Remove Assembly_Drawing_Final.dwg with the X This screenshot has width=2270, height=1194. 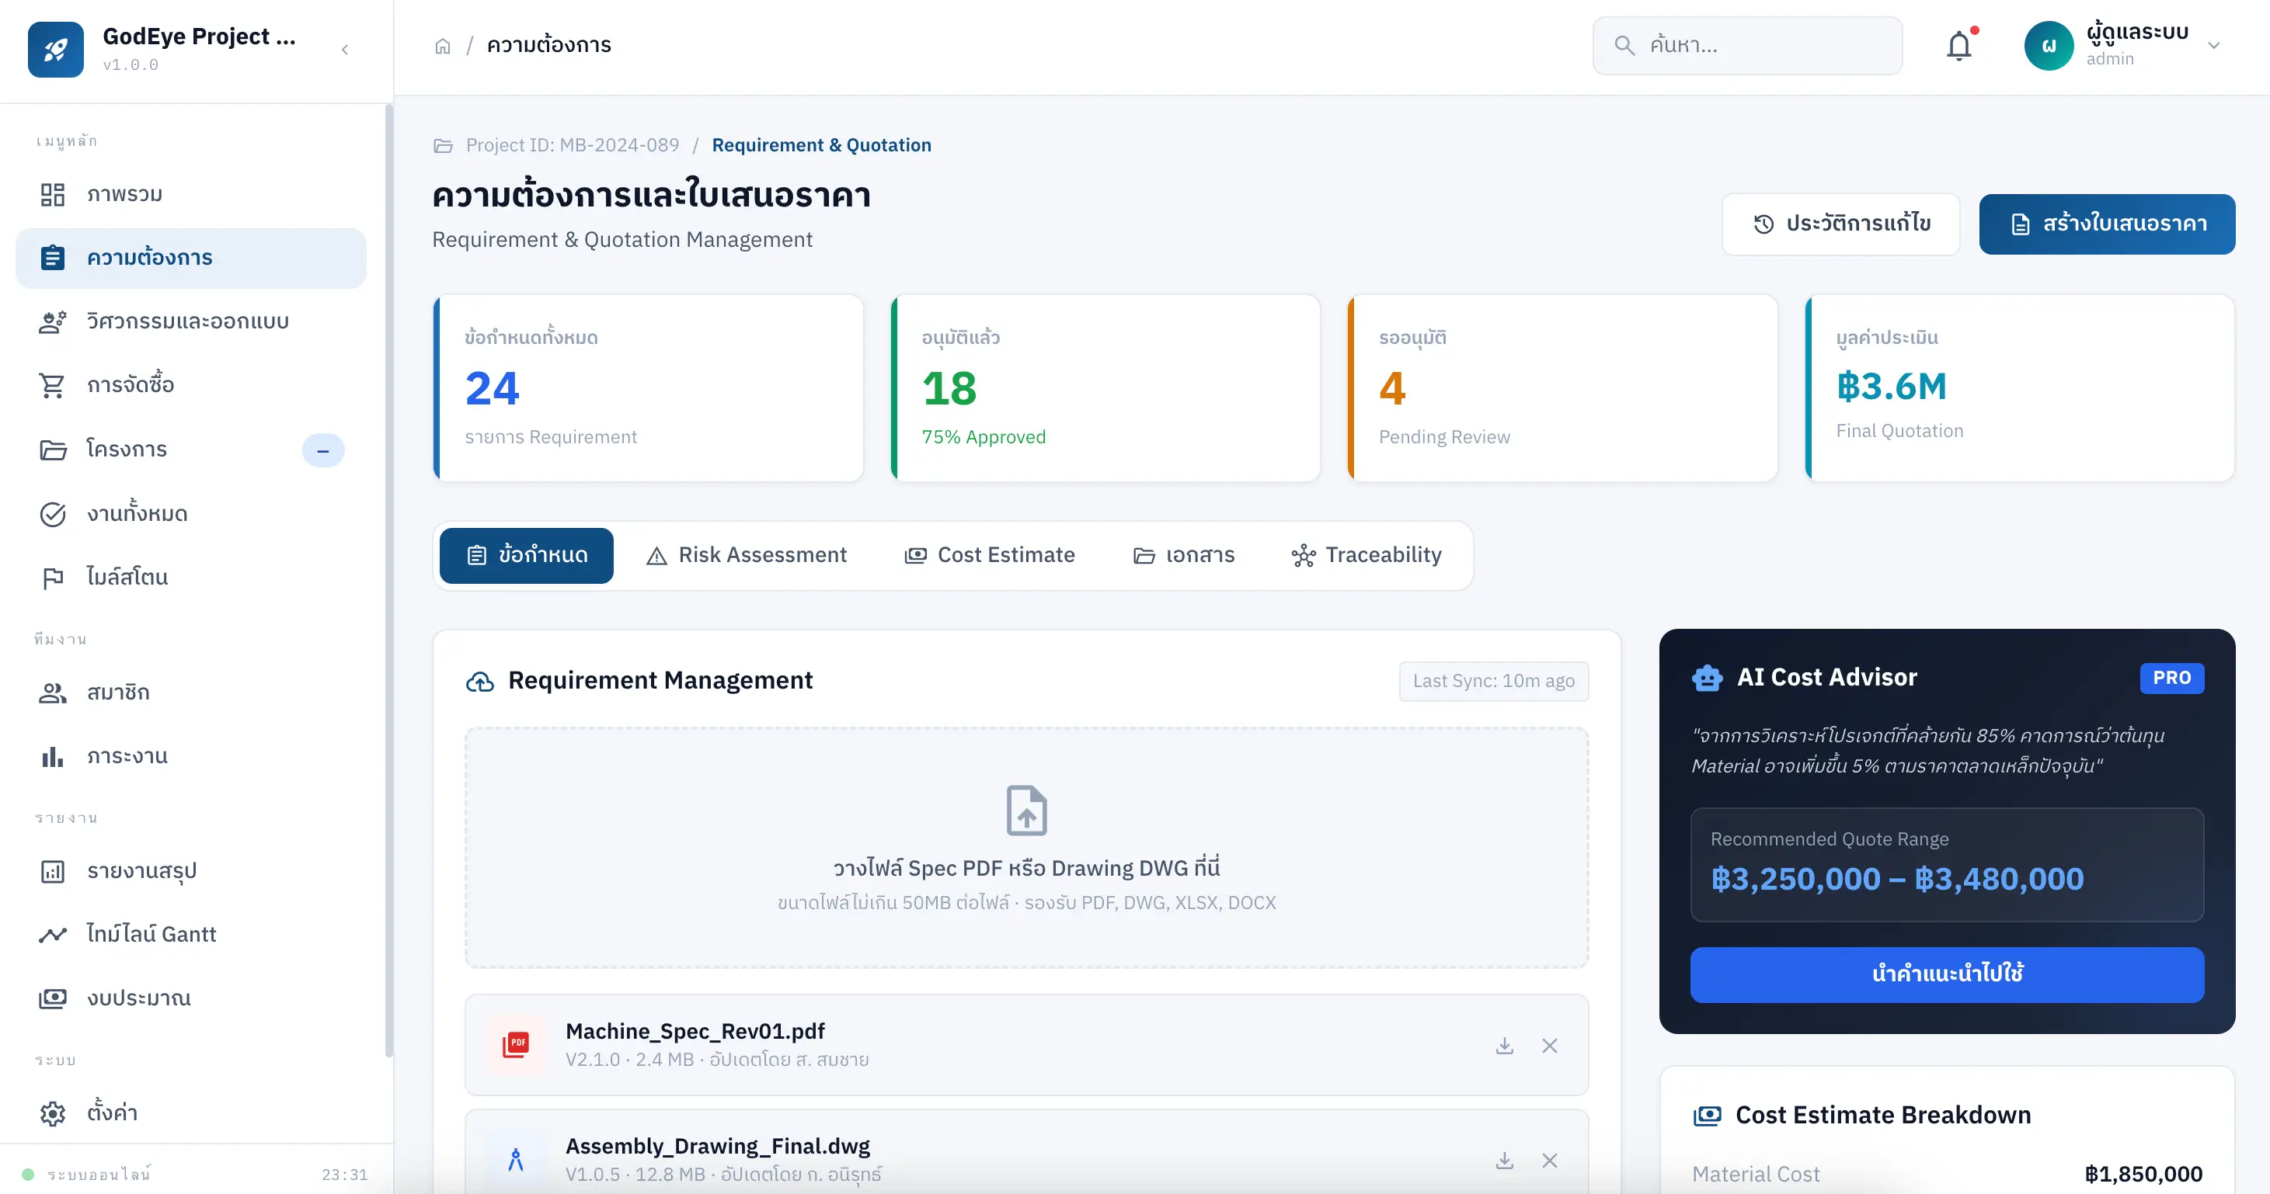click(1549, 1161)
